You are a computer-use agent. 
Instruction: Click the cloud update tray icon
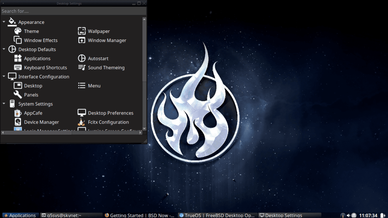(x=354, y=215)
